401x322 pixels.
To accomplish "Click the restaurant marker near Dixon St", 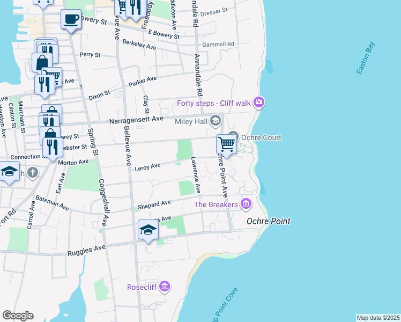I will (x=44, y=86).
